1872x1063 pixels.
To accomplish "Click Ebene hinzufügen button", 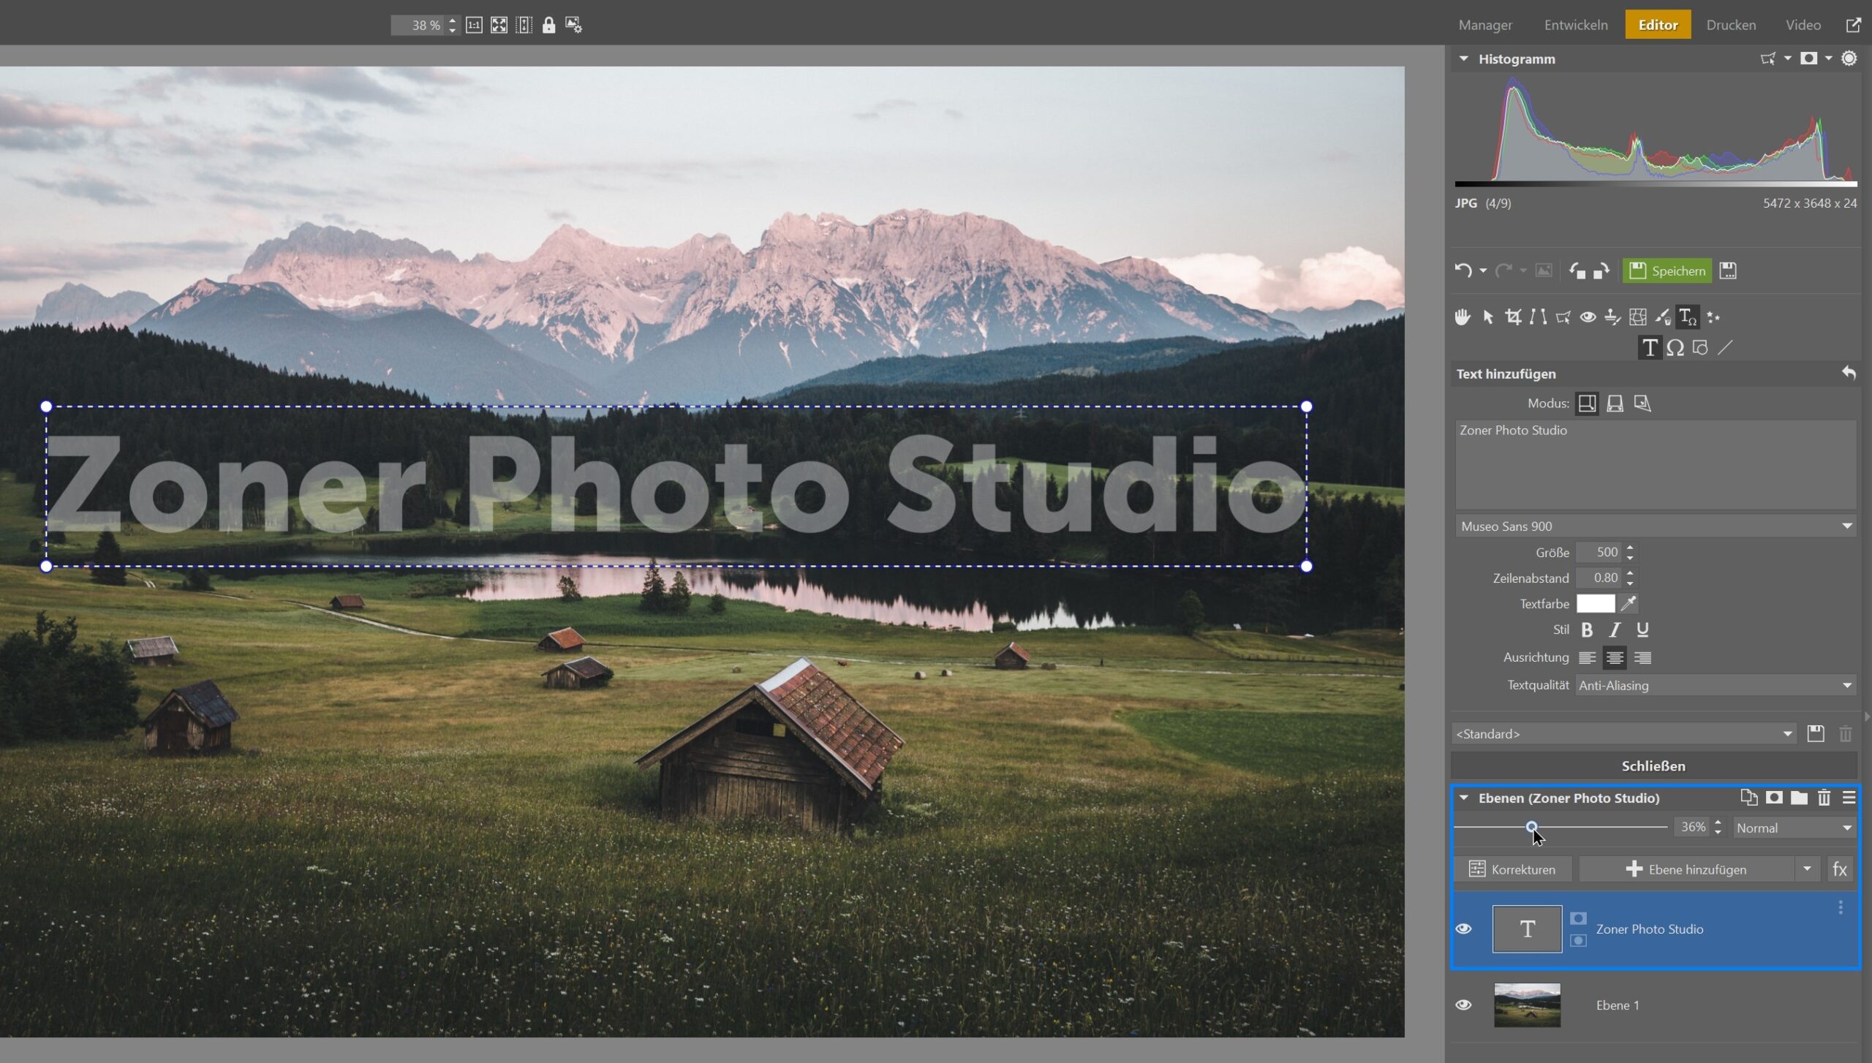I will point(1686,869).
